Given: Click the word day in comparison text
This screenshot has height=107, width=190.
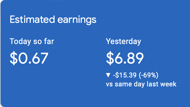Looking at the screenshot, I should pos(139,84).
